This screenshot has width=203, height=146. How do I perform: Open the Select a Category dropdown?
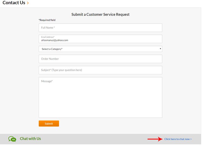[x=100, y=49]
